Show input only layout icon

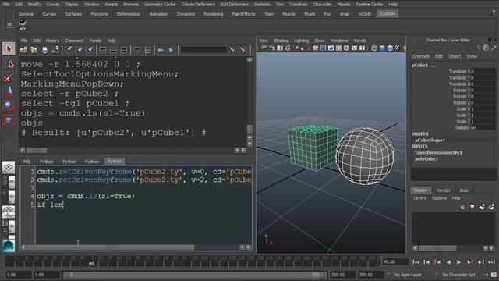click(x=114, y=50)
